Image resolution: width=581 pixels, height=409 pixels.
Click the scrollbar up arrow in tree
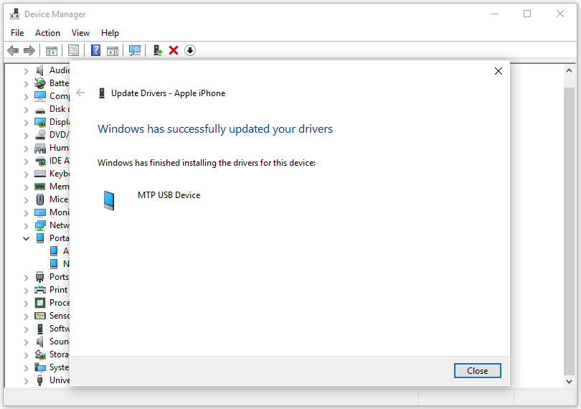pyautogui.click(x=569, y=71)
